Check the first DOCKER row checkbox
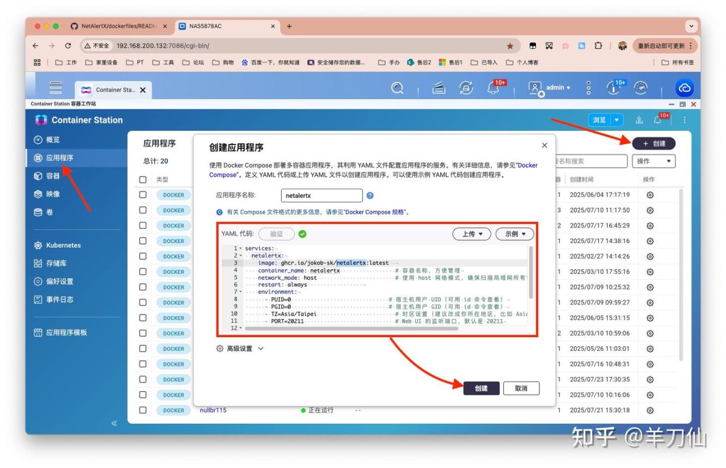This screenshot has height=468, width=726. point(143,195)
